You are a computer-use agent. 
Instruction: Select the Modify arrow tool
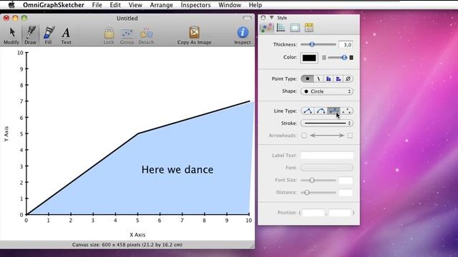tap(11, 35)
